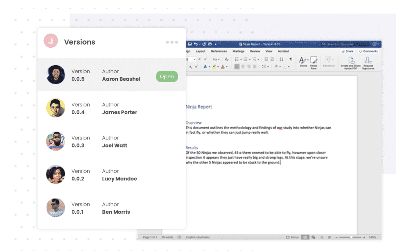Open version 0.0.5 by Aaron Beashel

click(x=167, y=76)
